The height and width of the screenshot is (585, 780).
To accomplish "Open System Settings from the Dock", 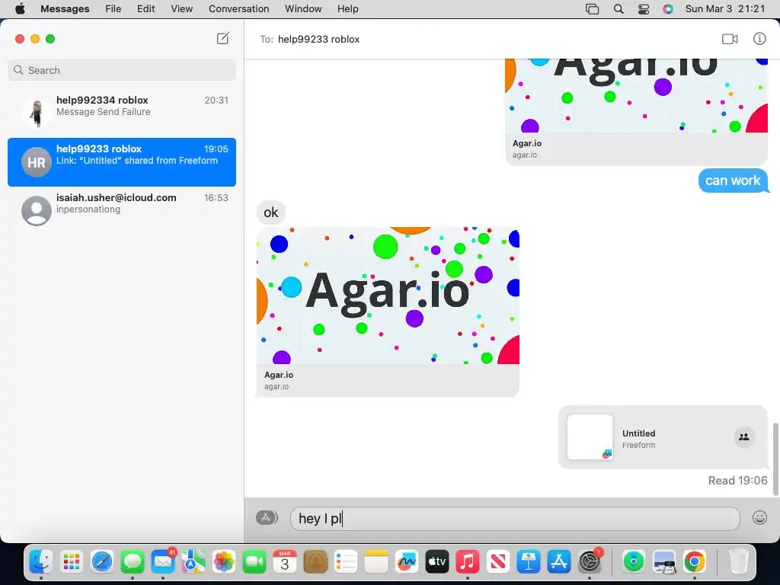I will [590, 561].
